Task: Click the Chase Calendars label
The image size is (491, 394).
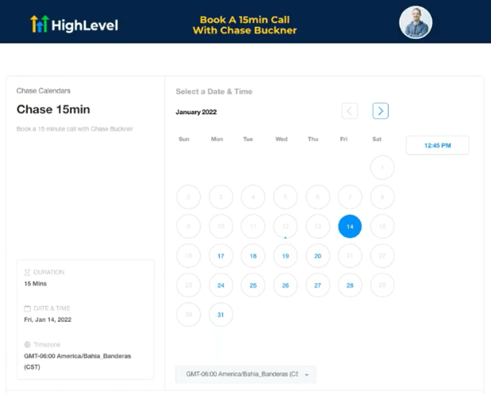Action: [x=44, y=90]
